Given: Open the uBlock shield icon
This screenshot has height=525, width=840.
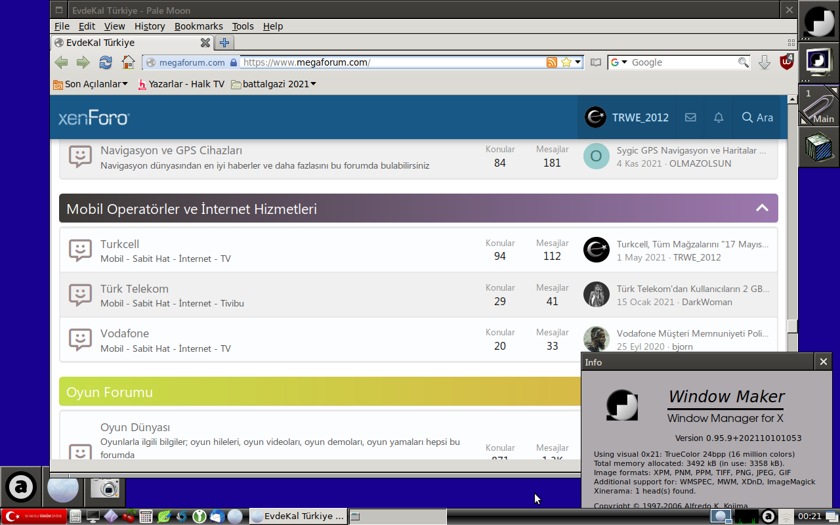Looking at the screenshot, I should tap(786, 62).
